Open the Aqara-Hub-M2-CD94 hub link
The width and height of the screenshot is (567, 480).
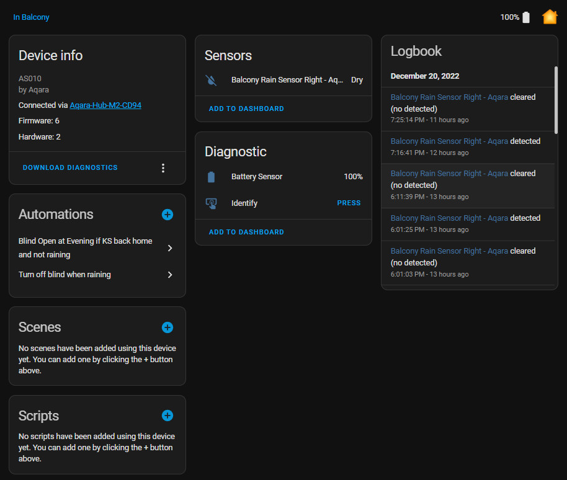(105, 105)
